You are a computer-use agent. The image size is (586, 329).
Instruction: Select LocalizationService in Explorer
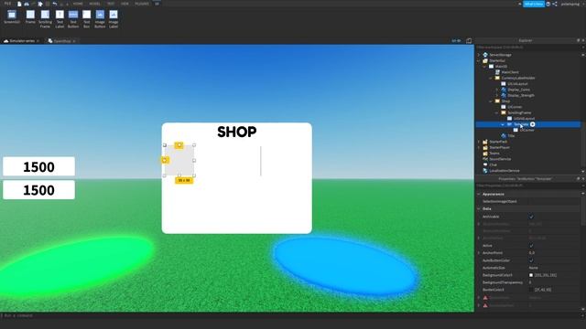coord(505,171)
